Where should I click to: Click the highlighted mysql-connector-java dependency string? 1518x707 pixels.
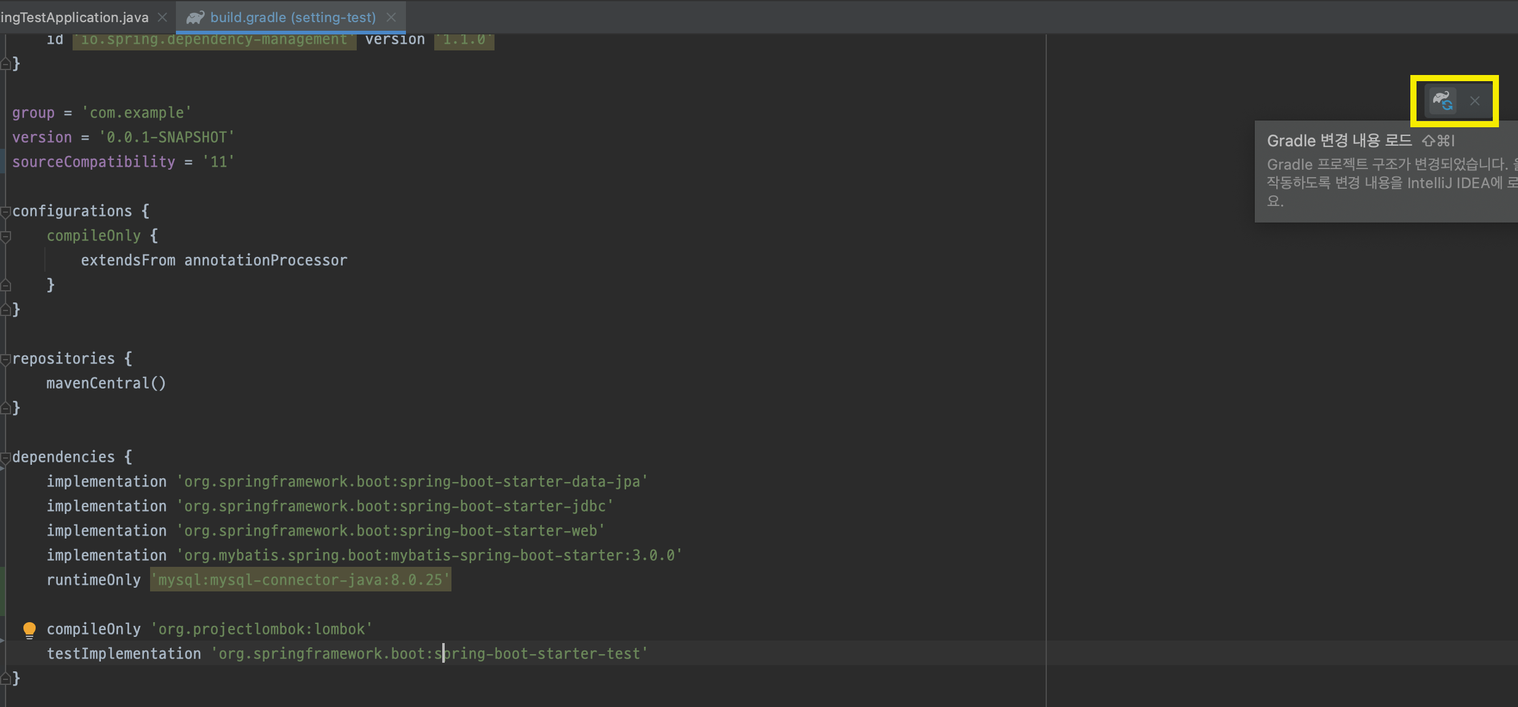[300, 580]
